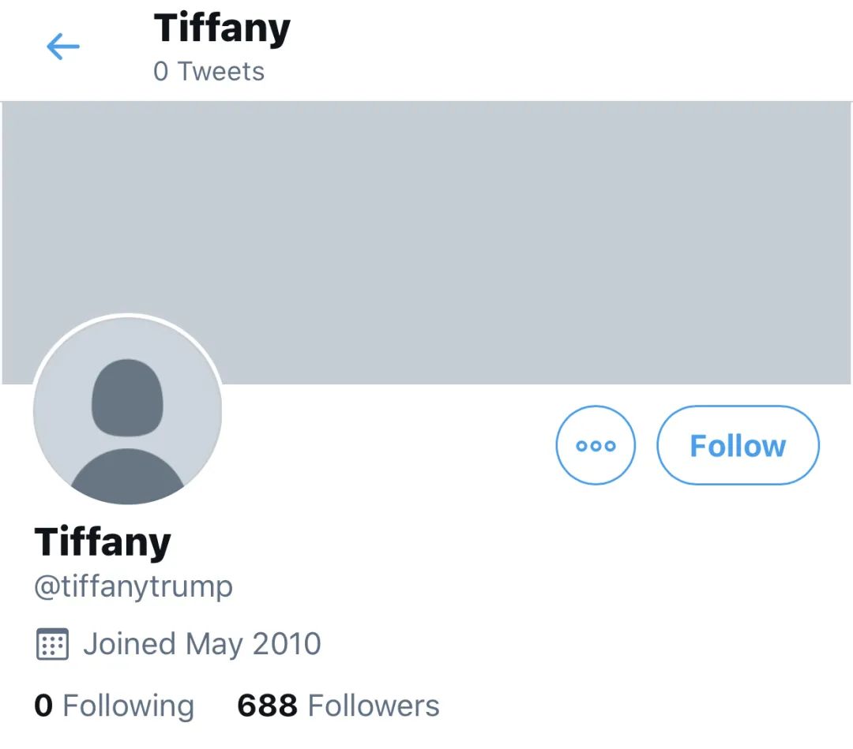This screenshot has width=853, height=749.
Task: Click the Joined May 2010 text
Action: click(x=202, y=644)
